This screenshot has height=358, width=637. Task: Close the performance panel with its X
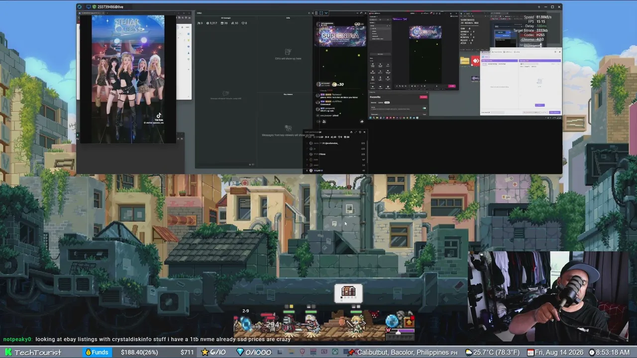pyautogui.click(x=364, y=132)
